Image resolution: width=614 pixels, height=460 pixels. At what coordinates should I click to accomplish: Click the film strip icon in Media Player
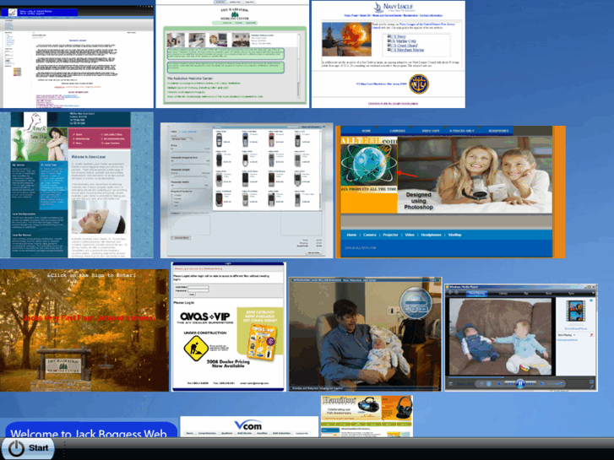pos(575,311)
